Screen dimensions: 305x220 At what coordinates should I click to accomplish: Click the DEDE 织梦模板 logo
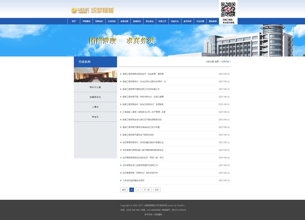click(92, 10)
